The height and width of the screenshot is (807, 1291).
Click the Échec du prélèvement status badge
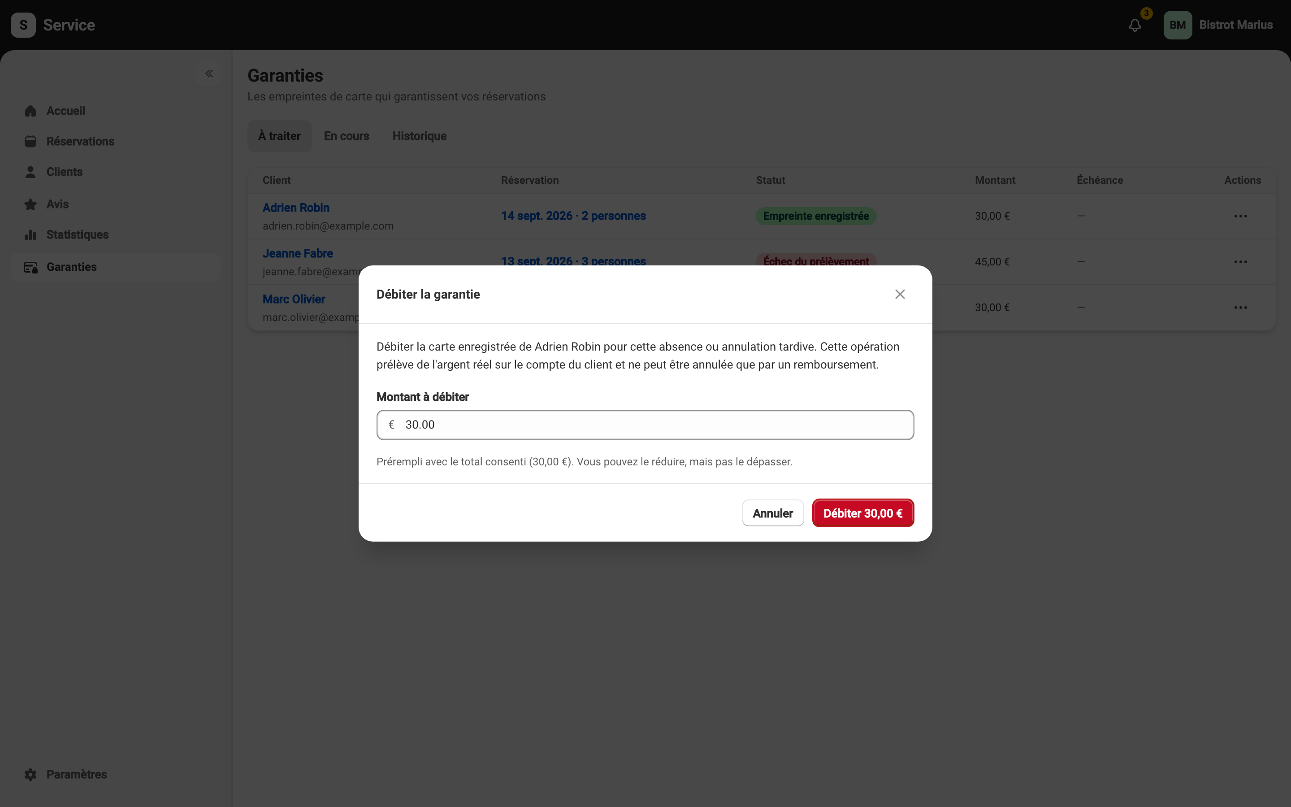[x=816, y=260]
